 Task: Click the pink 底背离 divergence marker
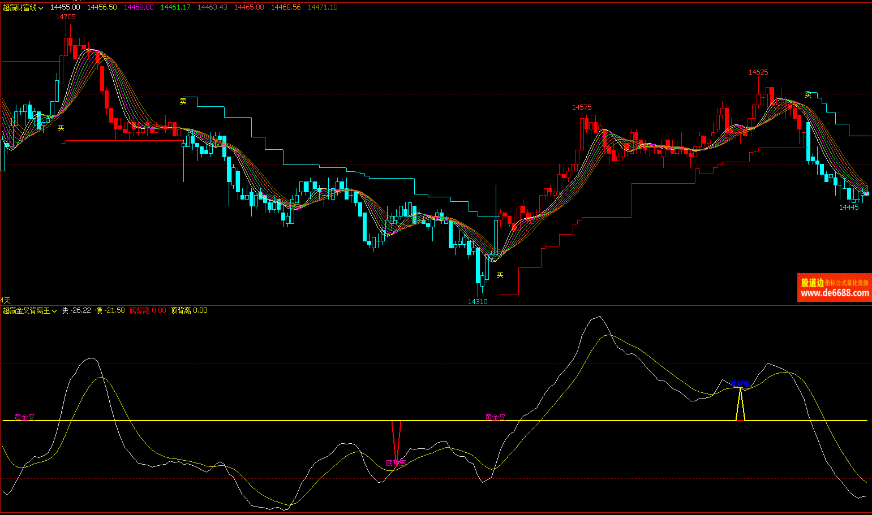396,463
